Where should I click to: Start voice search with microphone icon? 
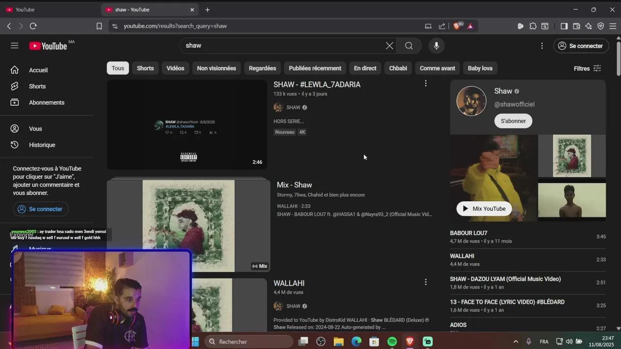[437, 46]
